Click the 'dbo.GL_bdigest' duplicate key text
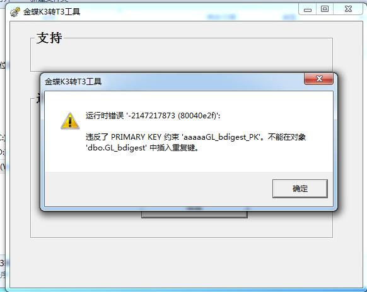Viewport: 367px width, 292px height. click(x=143, y=148)
